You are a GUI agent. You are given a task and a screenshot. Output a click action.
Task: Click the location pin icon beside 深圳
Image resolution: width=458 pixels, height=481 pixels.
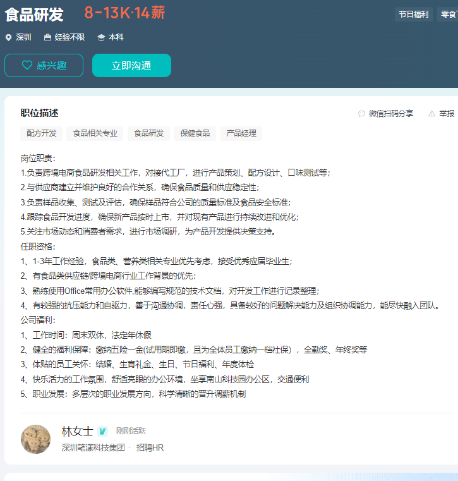point(9,37)
